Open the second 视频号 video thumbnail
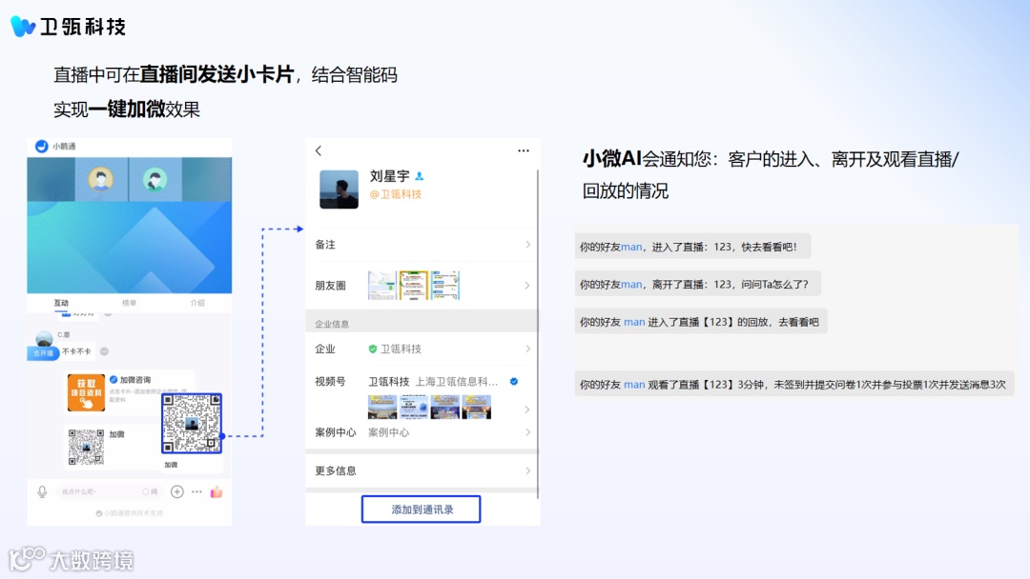1030x579 pixels. (414, 407)
